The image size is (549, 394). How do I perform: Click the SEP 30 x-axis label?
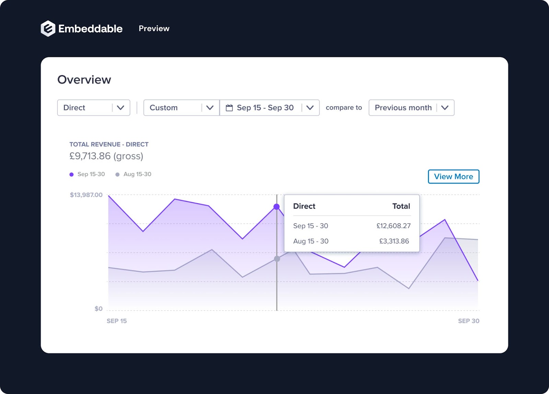[469, 321]
